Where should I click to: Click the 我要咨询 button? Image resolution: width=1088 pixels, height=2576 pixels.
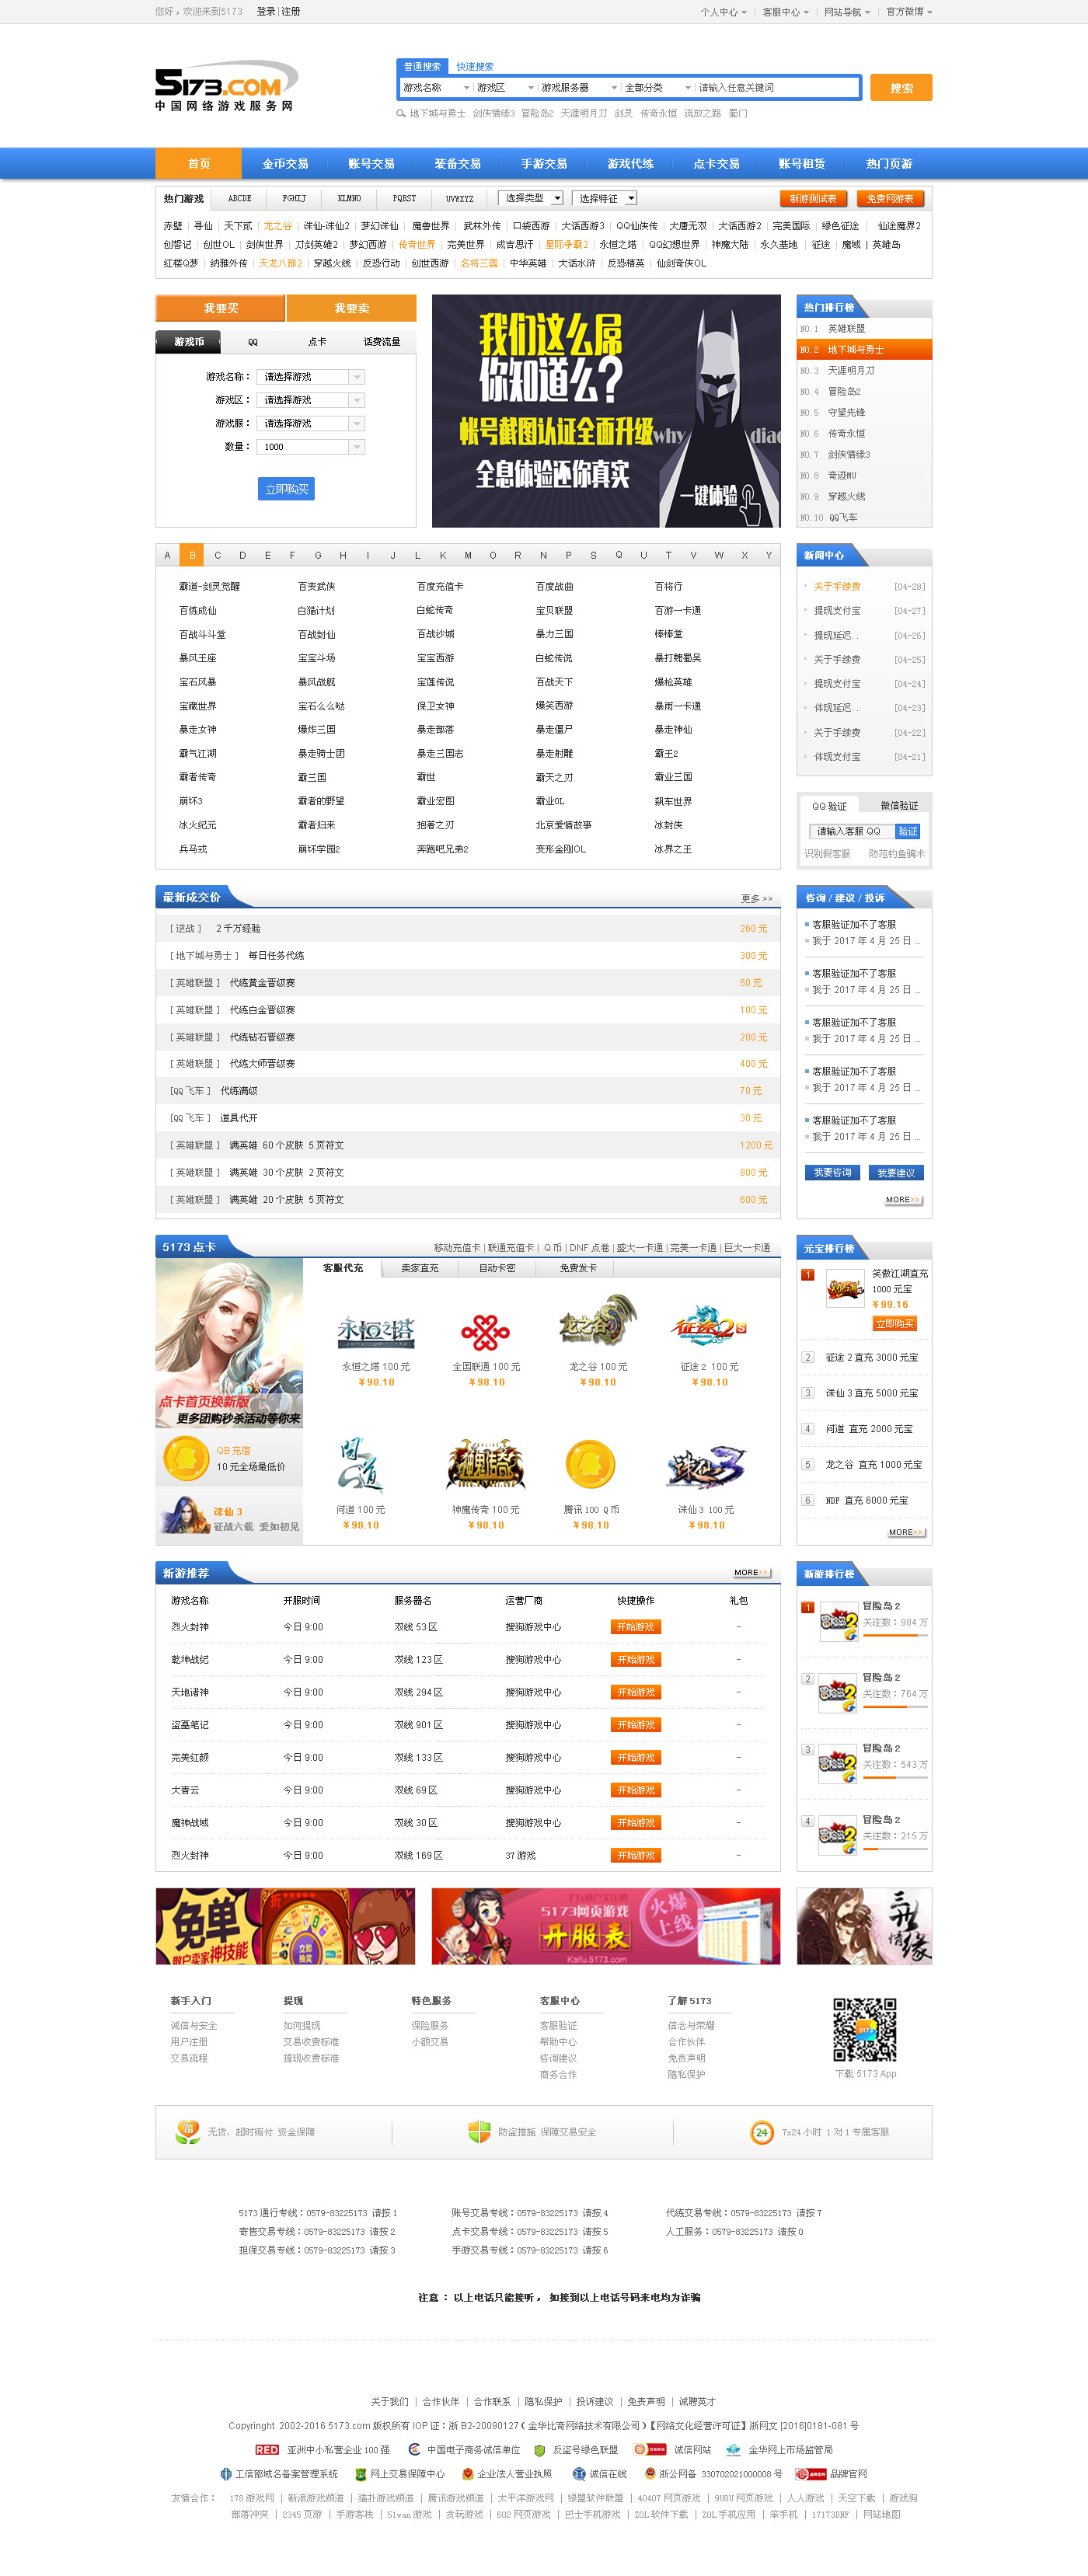[x=832, y=1172]
